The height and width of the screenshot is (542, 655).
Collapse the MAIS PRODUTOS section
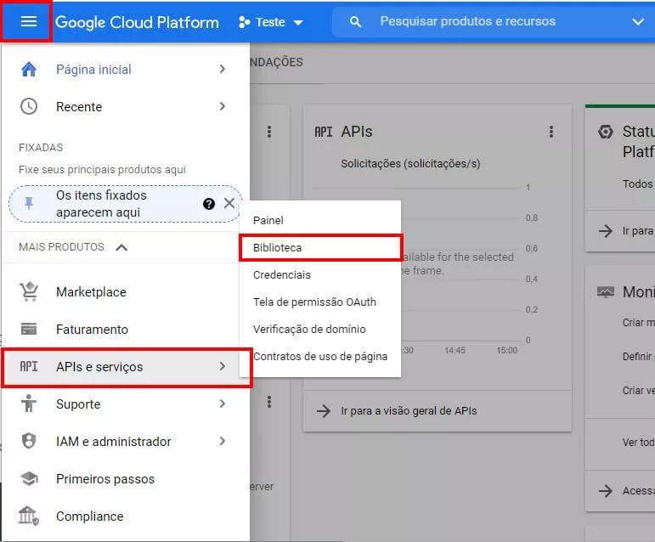(x=121, y=247)
